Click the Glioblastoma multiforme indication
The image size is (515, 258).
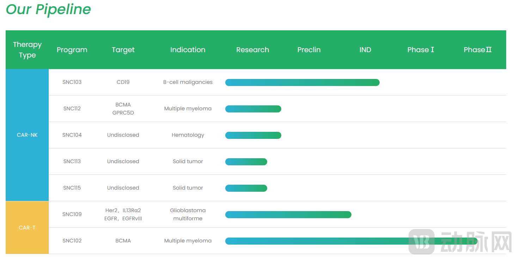(x=188, y=214)
